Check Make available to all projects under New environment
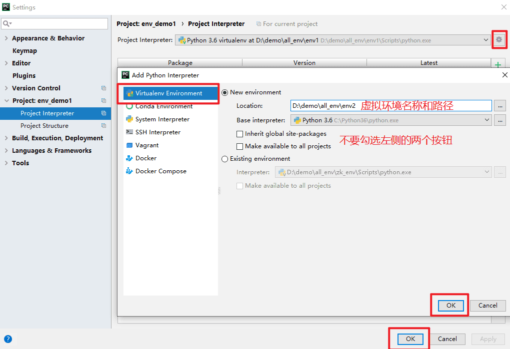This screenshot has height=349, width=510. pyautogui.click(x=239, y=146)
